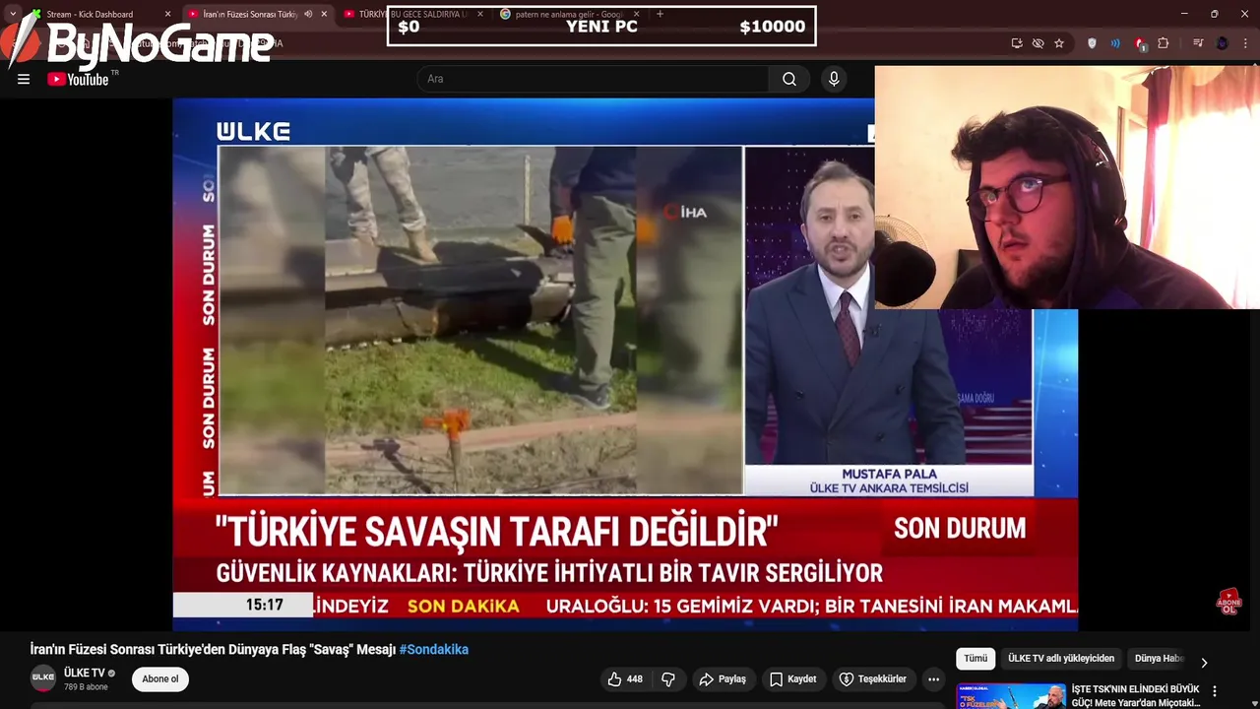Image resolution: width=1260 pixels, height=709 pixels.
Task: Like the video with thumbs-up icon
Action: click(x=624, y=679)
